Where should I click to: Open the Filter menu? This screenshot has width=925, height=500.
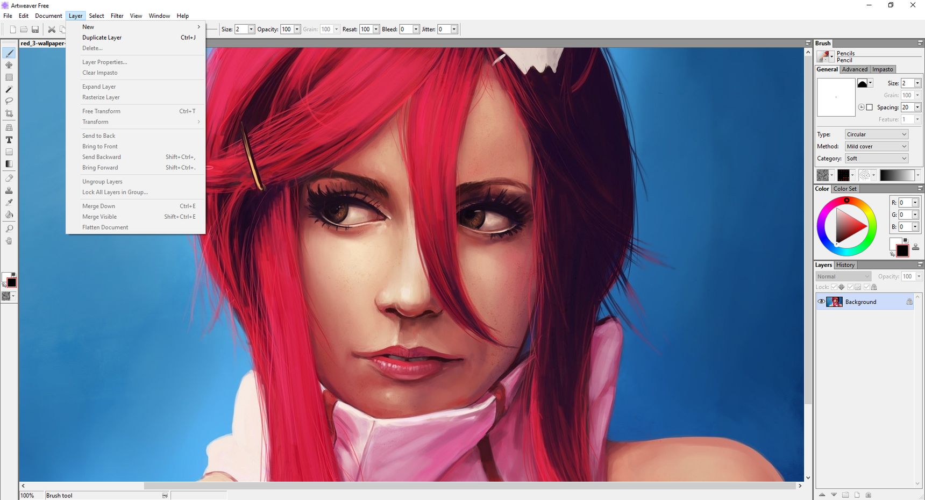tap(117, 16)
